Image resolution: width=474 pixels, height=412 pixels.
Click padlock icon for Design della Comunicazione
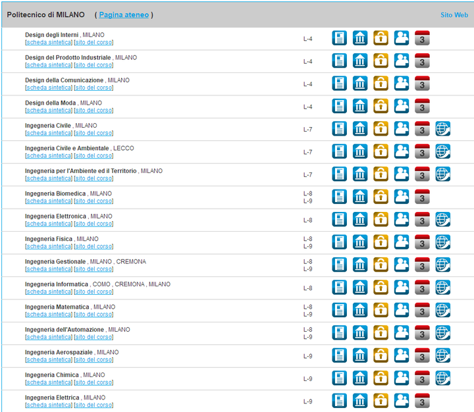[381, 84]
